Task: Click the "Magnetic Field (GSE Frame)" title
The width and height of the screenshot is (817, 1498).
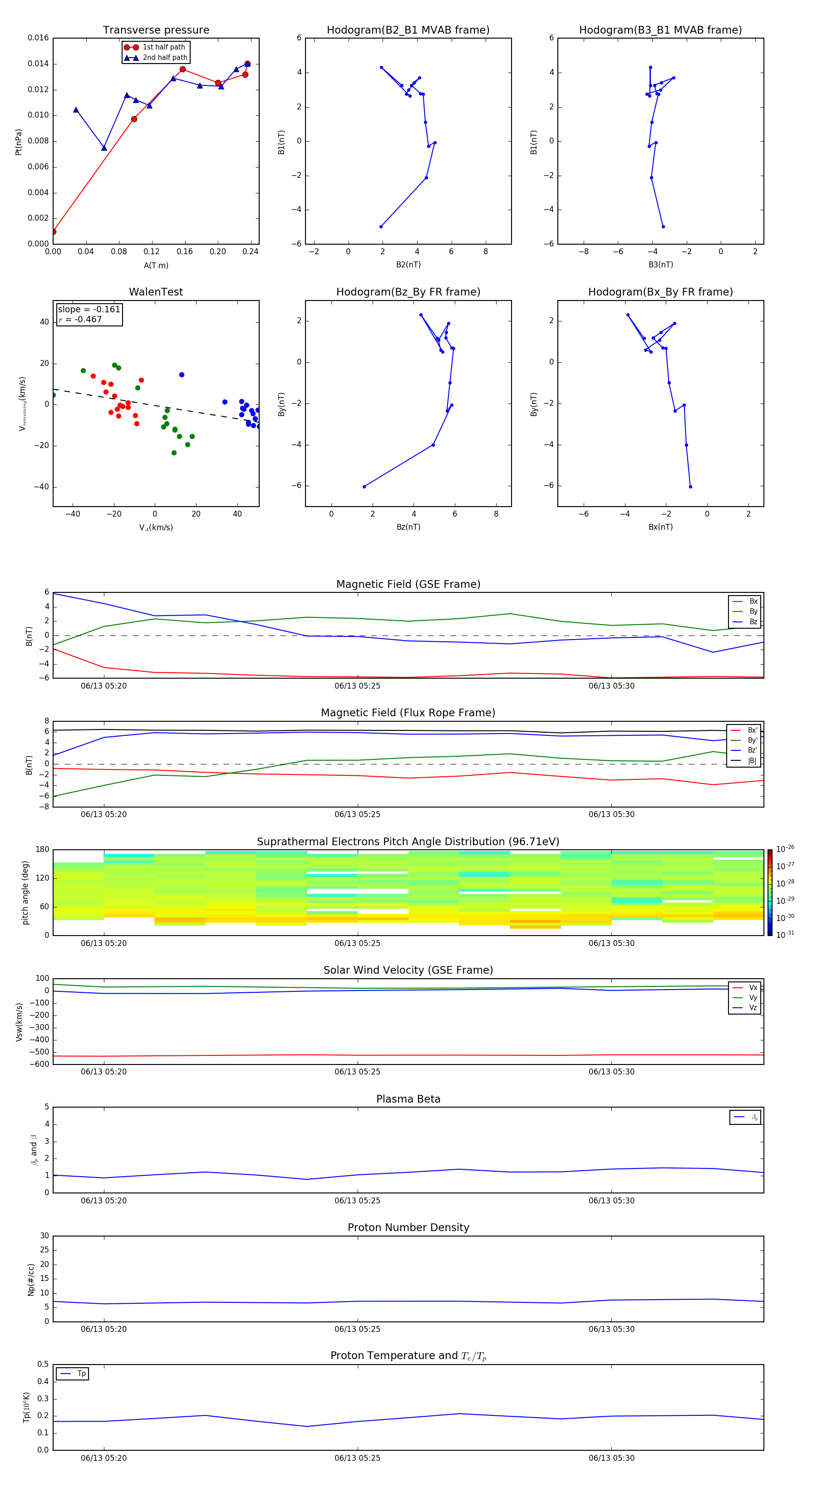Action: pos(408,584)
